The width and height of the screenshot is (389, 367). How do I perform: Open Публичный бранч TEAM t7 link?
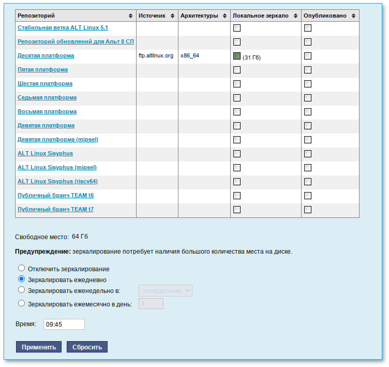click(x=55, y=210)
